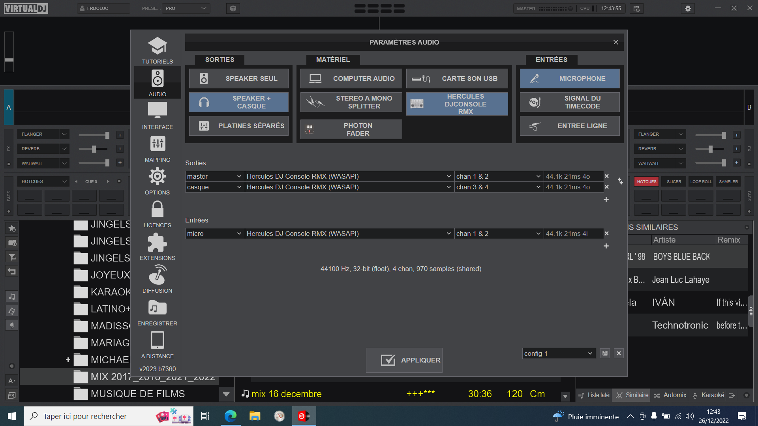Image resolution: width=758 pixels, height=426 pixels.
Task: Remove the master output row
Action: 607,176
